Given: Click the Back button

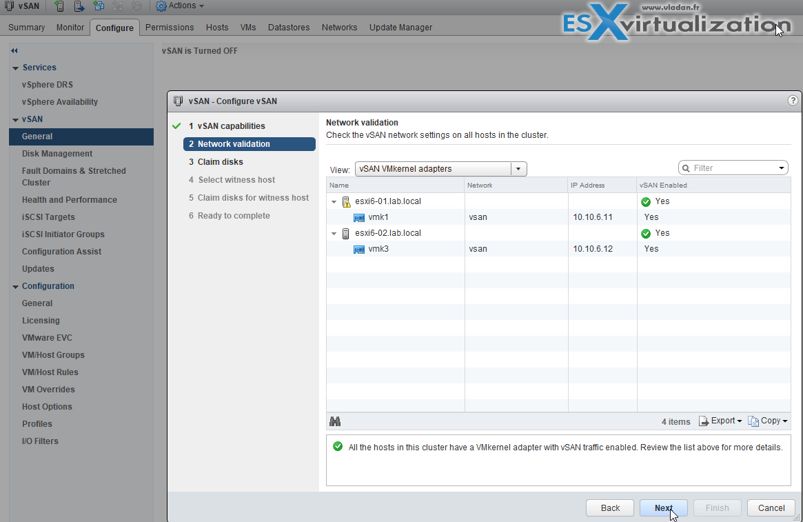Looking at the screenshot, I should (x=610, y=508).
